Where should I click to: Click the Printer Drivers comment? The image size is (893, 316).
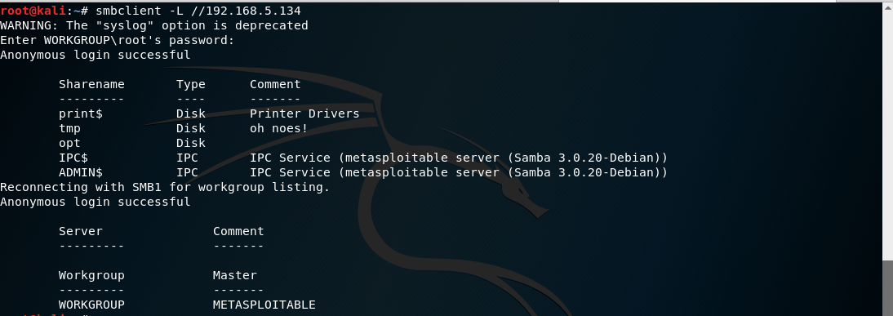pos(304,113)
